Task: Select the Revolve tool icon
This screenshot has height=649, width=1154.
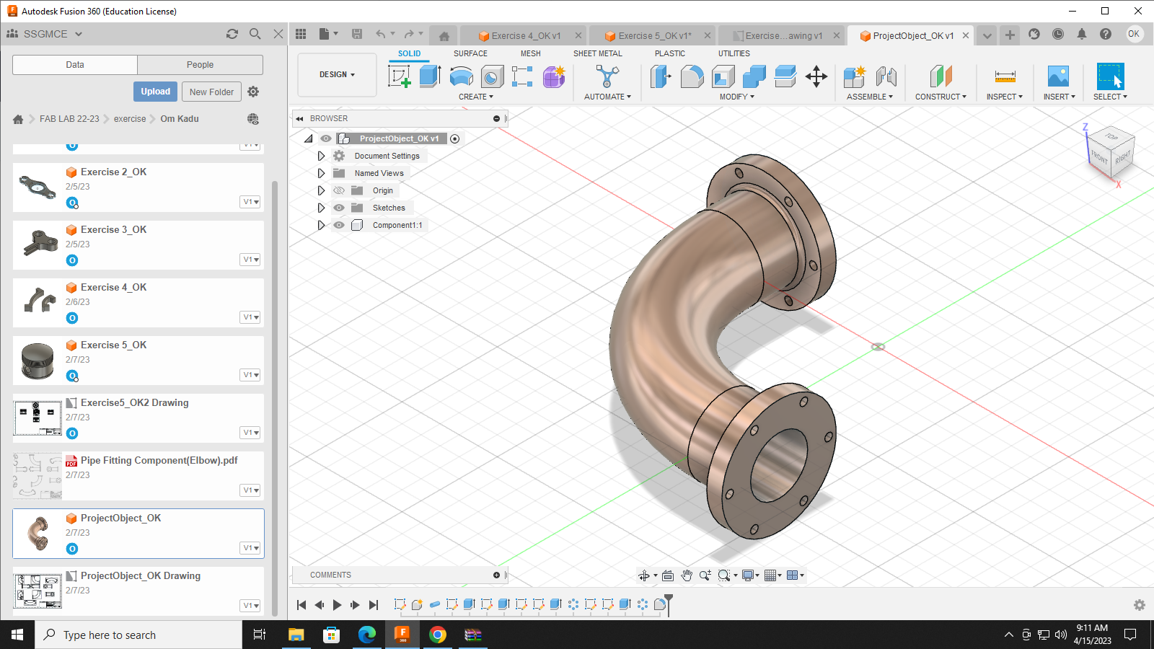Action: pyautogui.click(x=461, y=76)
